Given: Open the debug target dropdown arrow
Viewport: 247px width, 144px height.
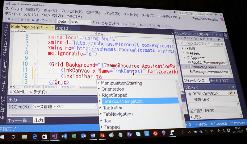Looking at the screenshot, I should (x=129, y=24).
